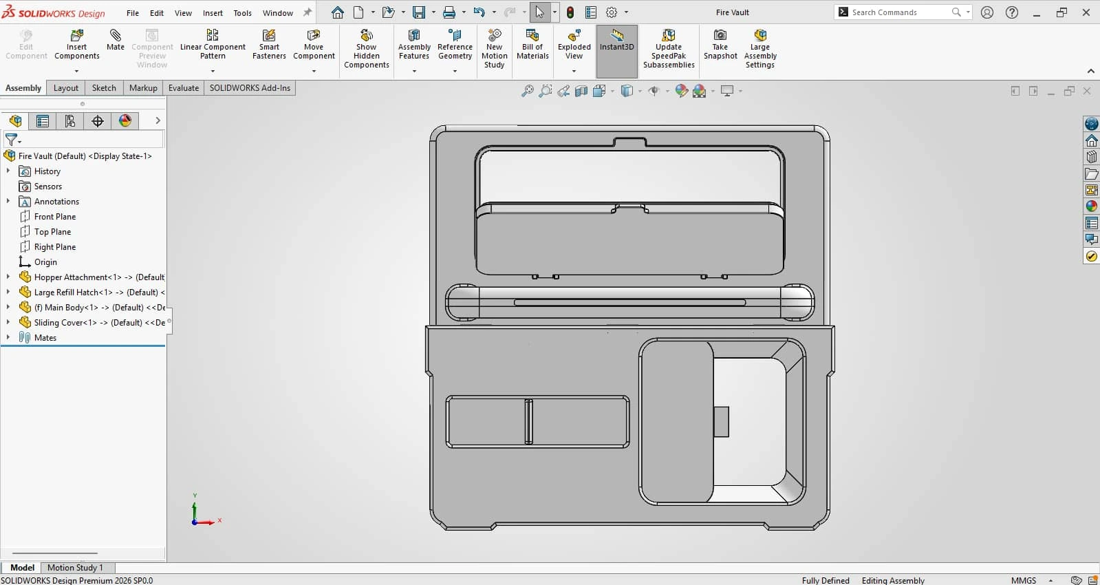Open Bill of Materials

(532, 45)
